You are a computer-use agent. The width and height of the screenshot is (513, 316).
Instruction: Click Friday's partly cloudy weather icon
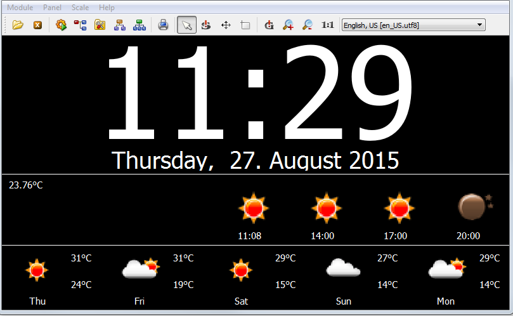[x=141, y=268]
